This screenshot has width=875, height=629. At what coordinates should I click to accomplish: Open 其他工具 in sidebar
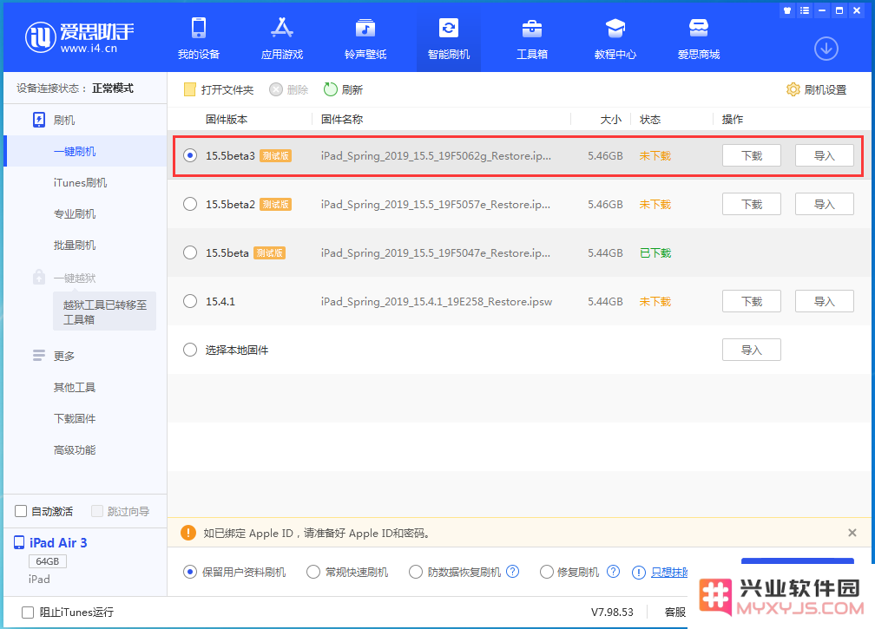(x=75, y=387)
